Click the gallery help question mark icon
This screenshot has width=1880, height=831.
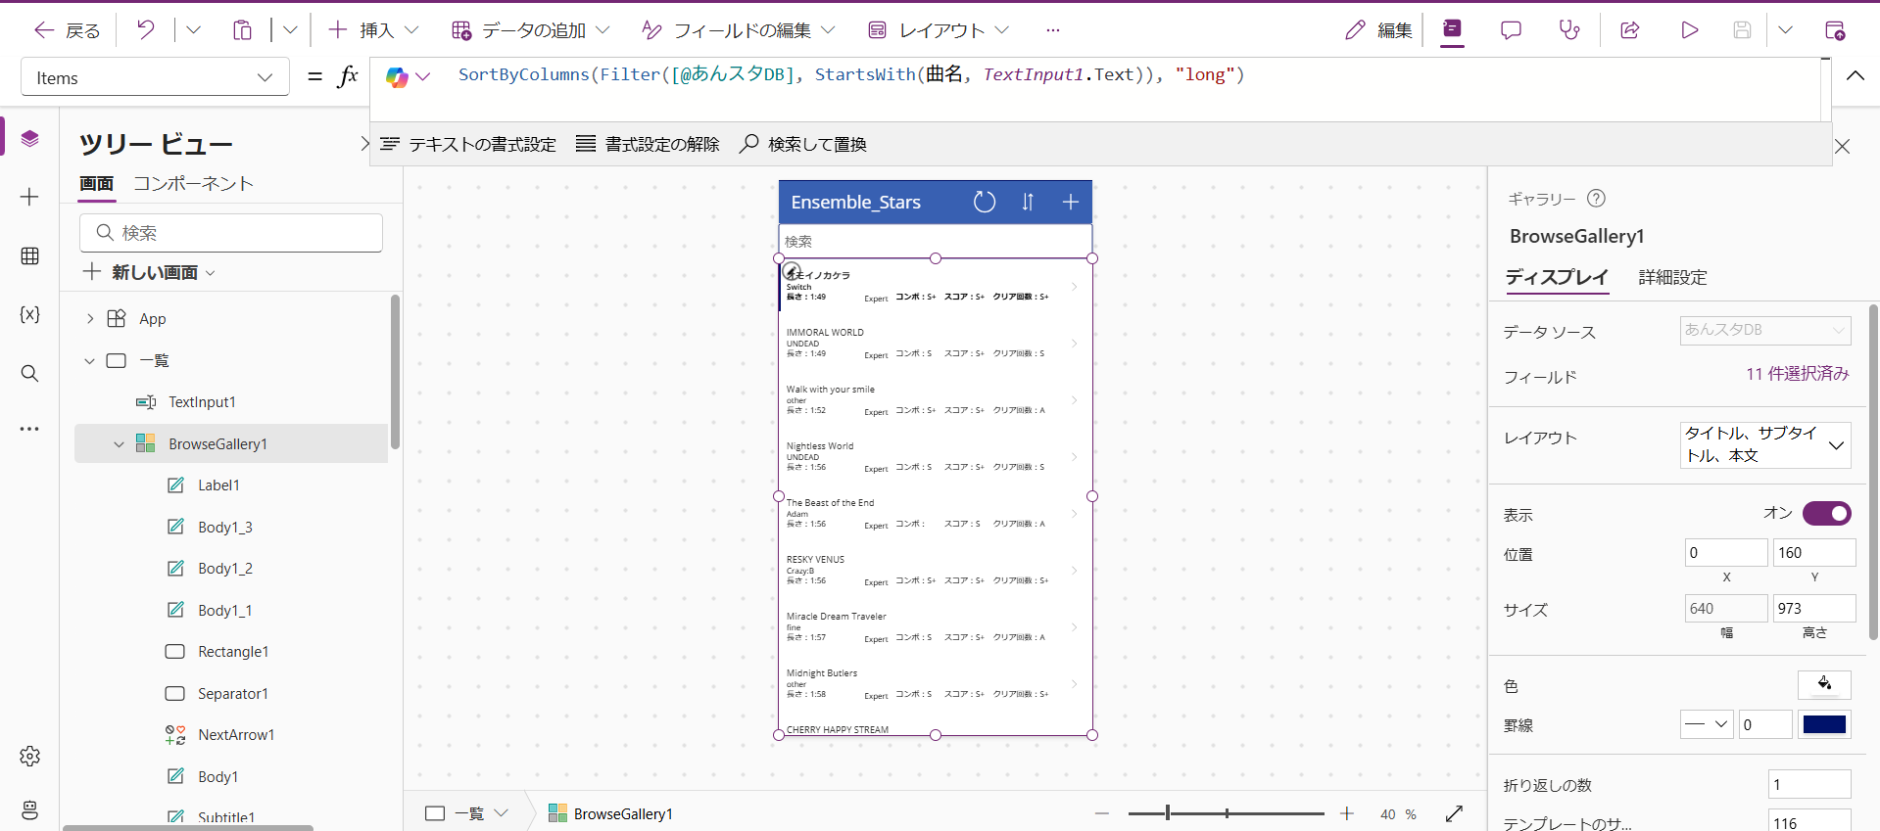tap(1597, 199)
